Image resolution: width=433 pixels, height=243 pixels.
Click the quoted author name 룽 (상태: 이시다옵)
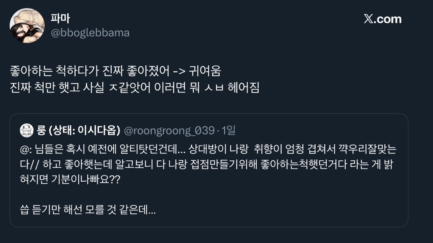(x=79, y=131)
